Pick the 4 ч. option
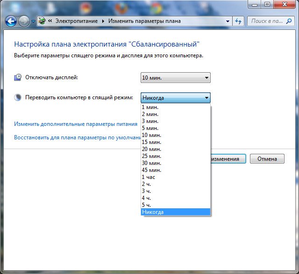The height and width of the screenshot is (274, 299). coord(176,198)
